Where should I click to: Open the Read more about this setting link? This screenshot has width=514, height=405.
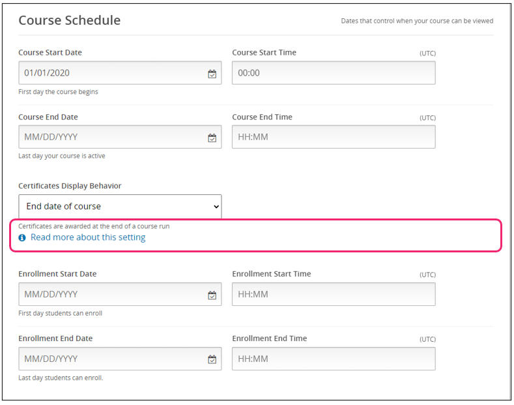tap(88, 237)
